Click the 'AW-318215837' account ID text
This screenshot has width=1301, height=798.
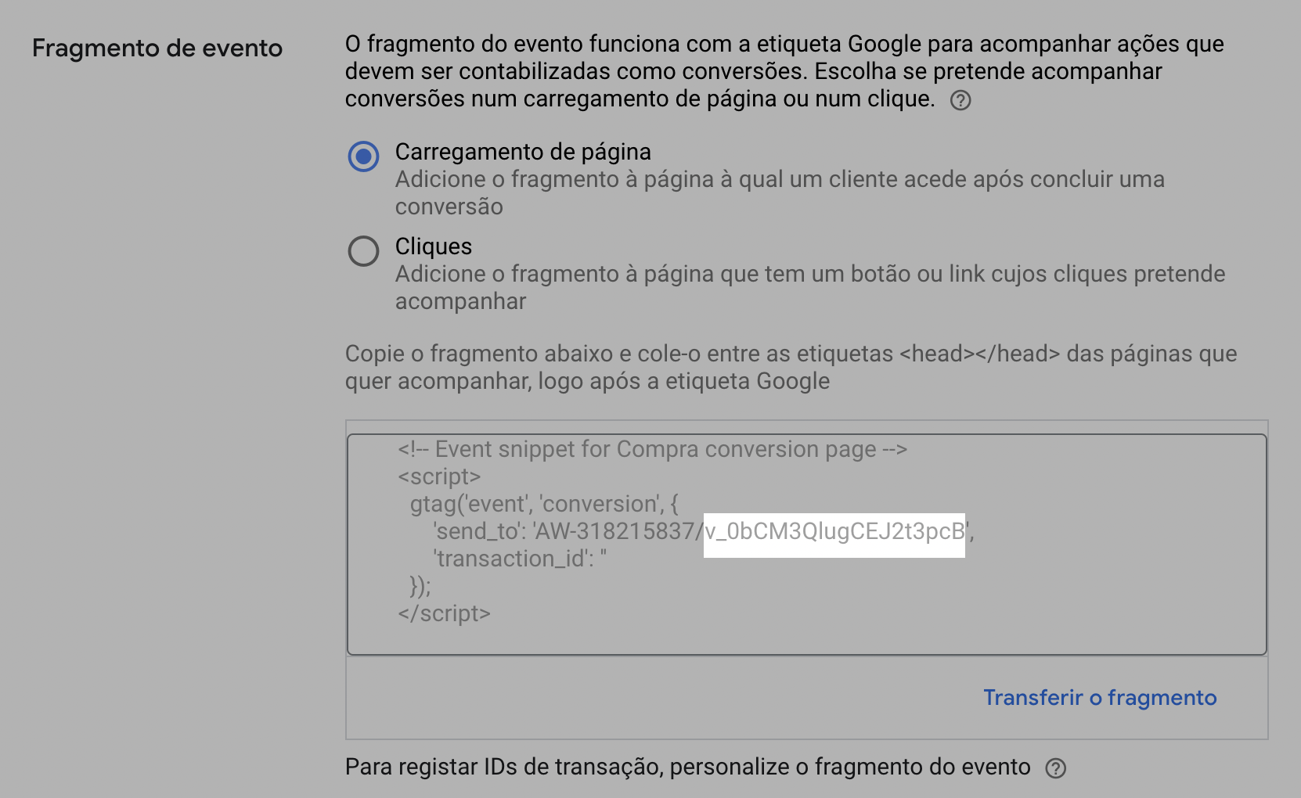click(613, 531)
